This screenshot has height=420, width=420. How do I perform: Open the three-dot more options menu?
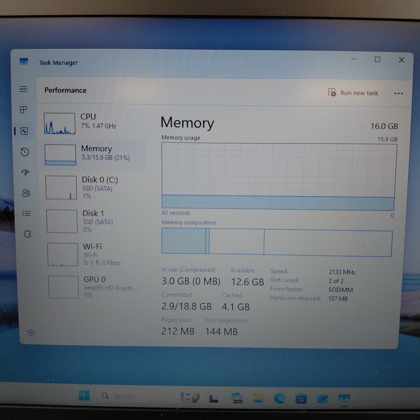(398, 93)
